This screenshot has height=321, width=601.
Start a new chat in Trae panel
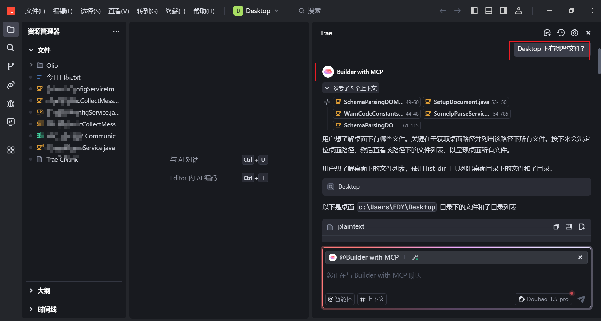(x=547, y=33)
